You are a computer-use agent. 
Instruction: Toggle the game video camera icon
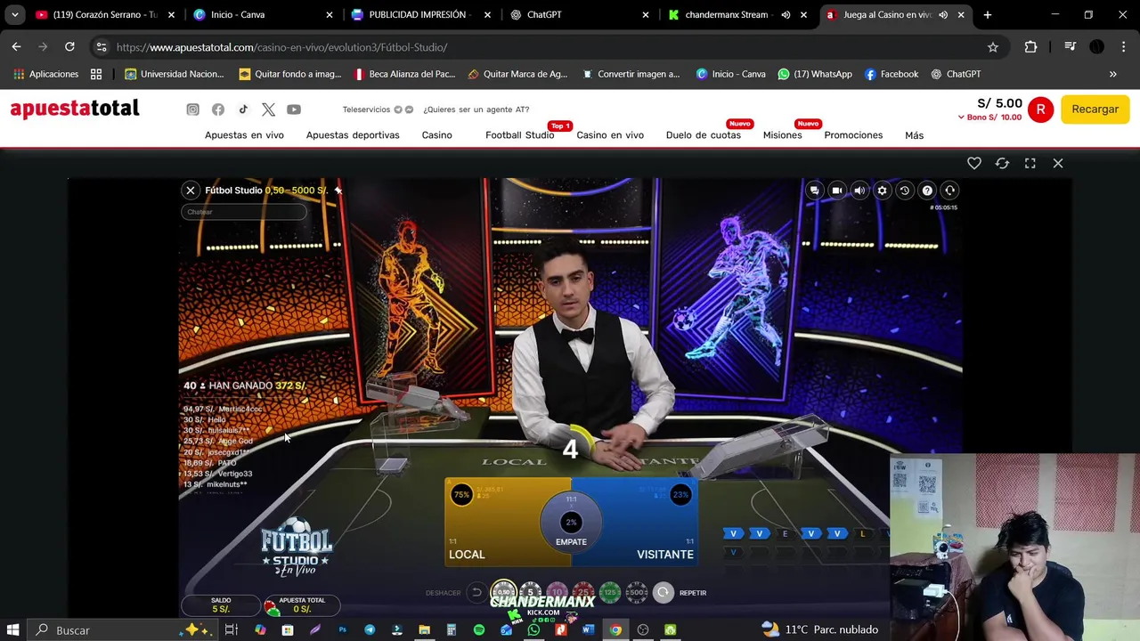point(836,190)
